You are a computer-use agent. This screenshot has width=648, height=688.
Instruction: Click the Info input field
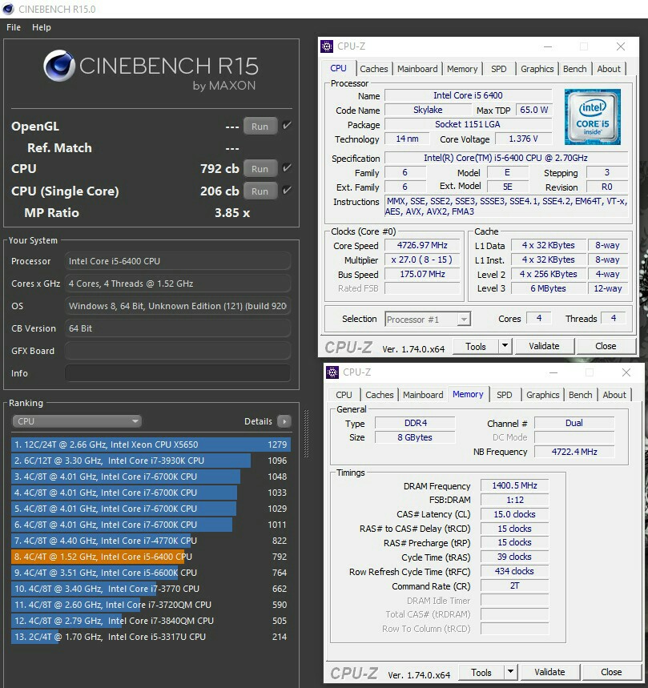178,373
